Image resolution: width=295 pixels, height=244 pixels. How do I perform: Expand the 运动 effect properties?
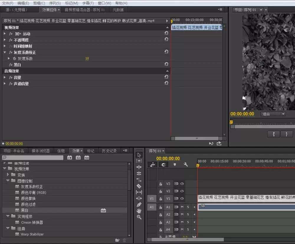[x=5, y=34]
